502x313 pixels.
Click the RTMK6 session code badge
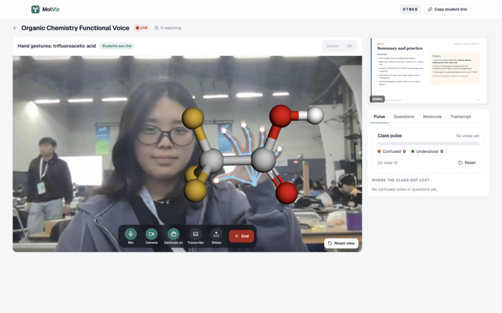[x=410, y=9]
